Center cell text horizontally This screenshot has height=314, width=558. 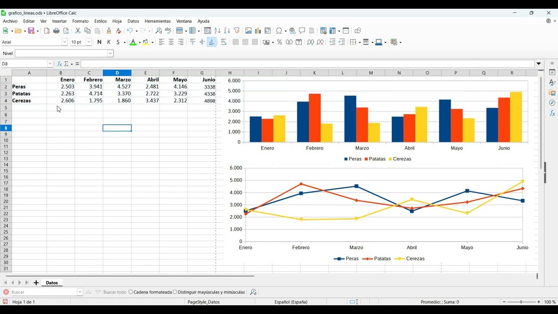pos(171,42)
